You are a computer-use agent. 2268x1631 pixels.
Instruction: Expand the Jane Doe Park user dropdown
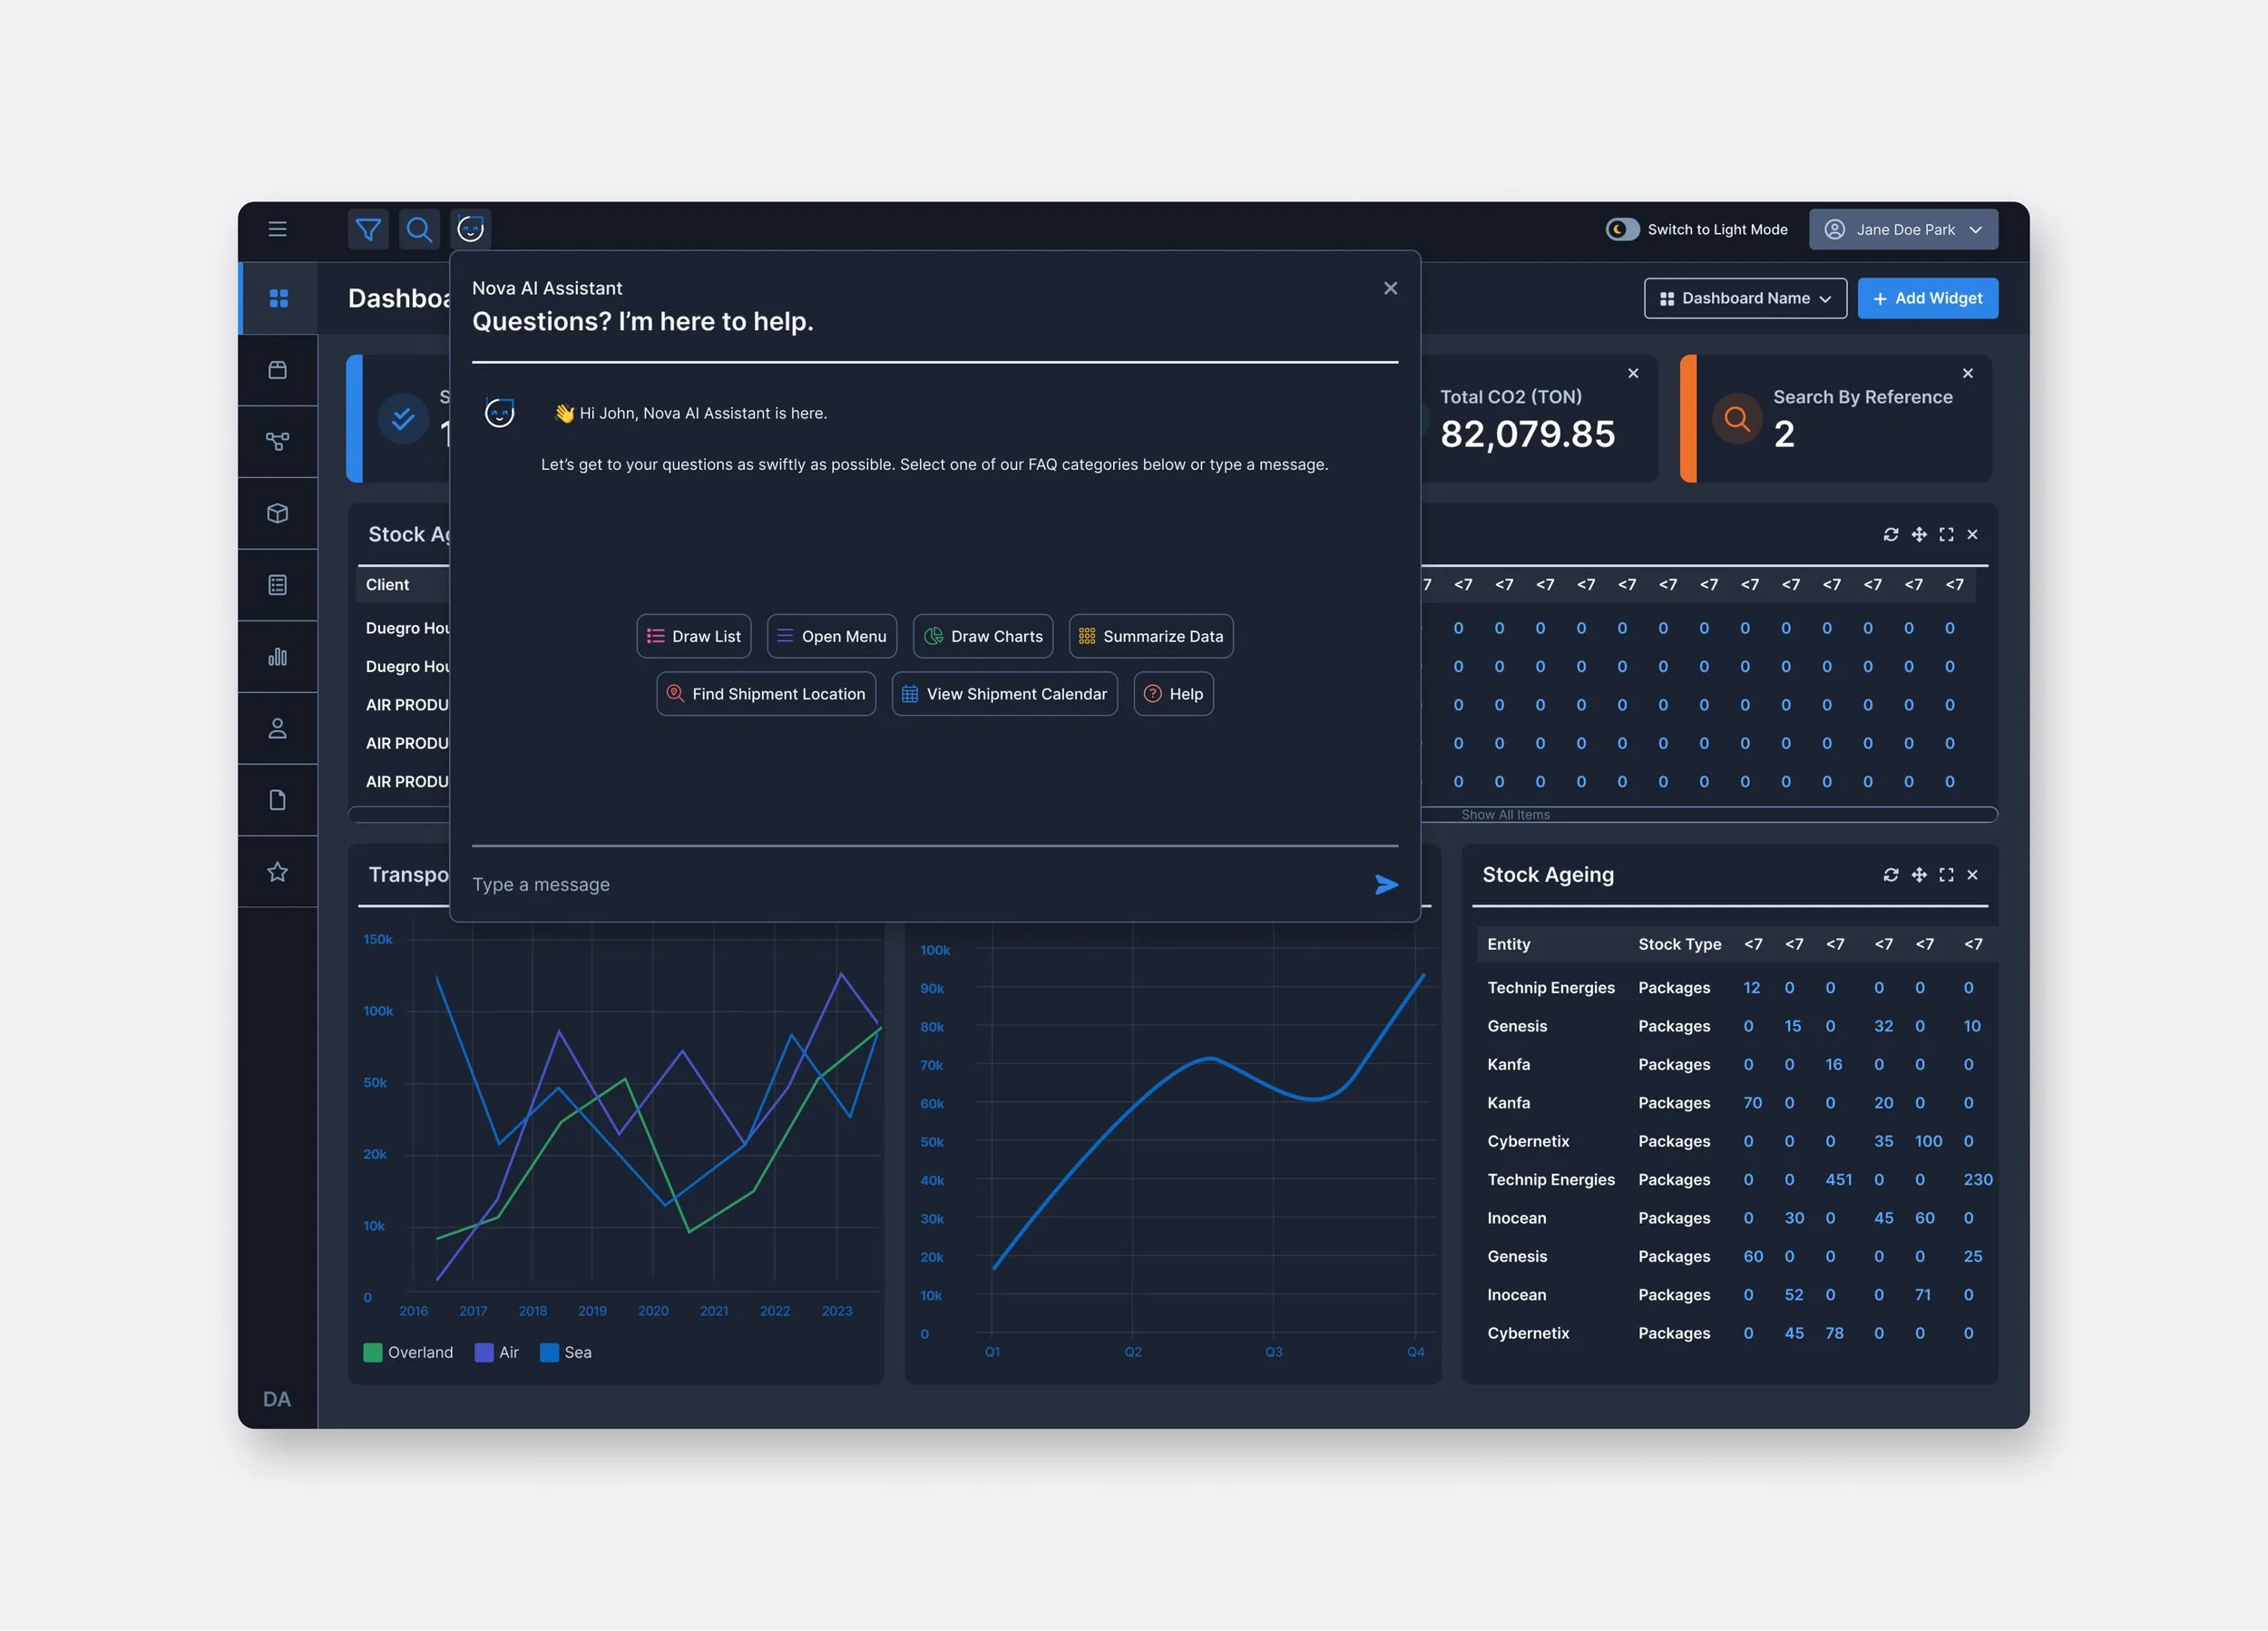[1903, 229]
